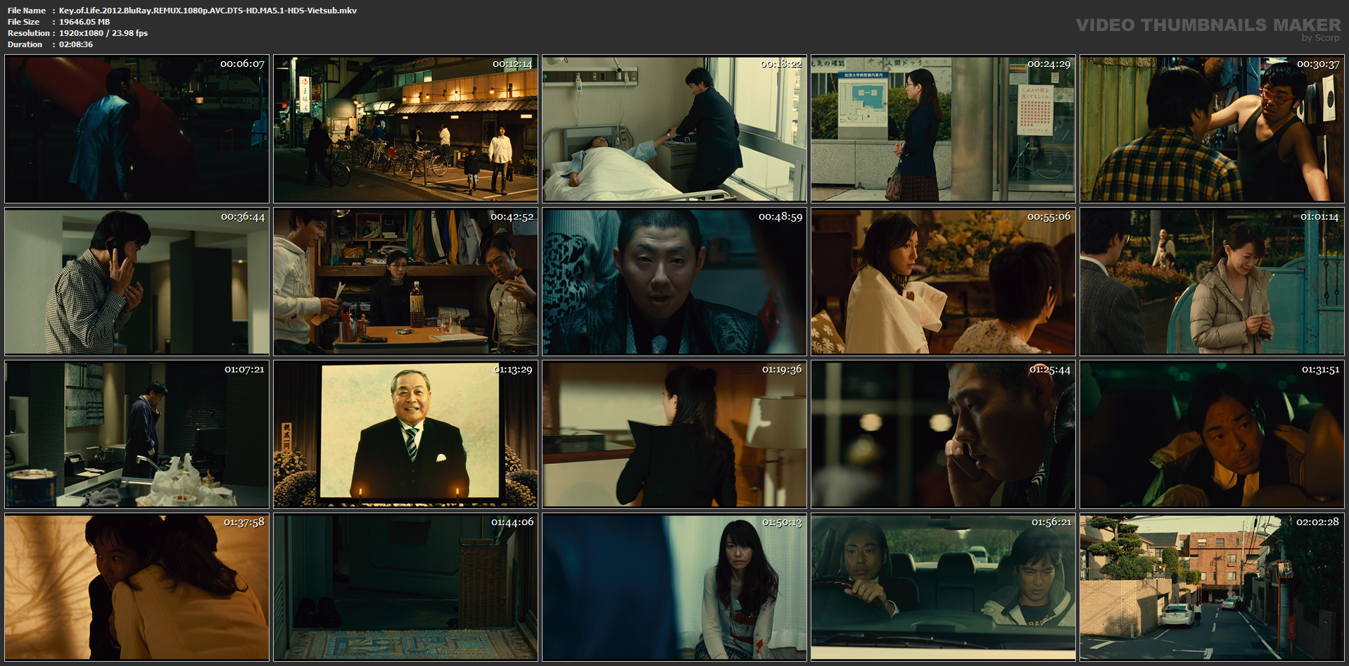Screen dimensions: 1349x666
Task: Select the close-up thumbnail at 00:48:59
Action: pos(675,282)
